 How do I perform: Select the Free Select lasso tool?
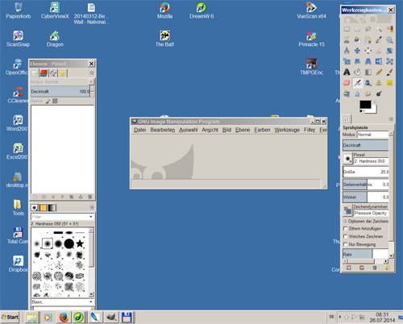368,29
